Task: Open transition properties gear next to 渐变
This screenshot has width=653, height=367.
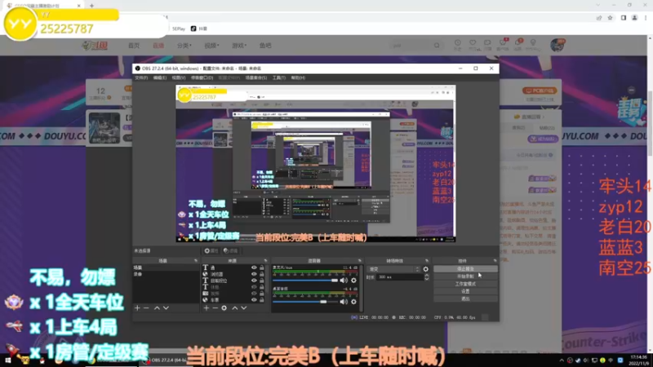Action: click(x=425, y=269)
